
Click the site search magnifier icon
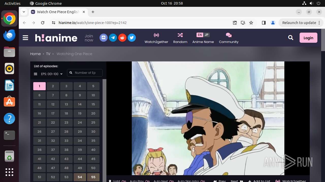(291, 38)
